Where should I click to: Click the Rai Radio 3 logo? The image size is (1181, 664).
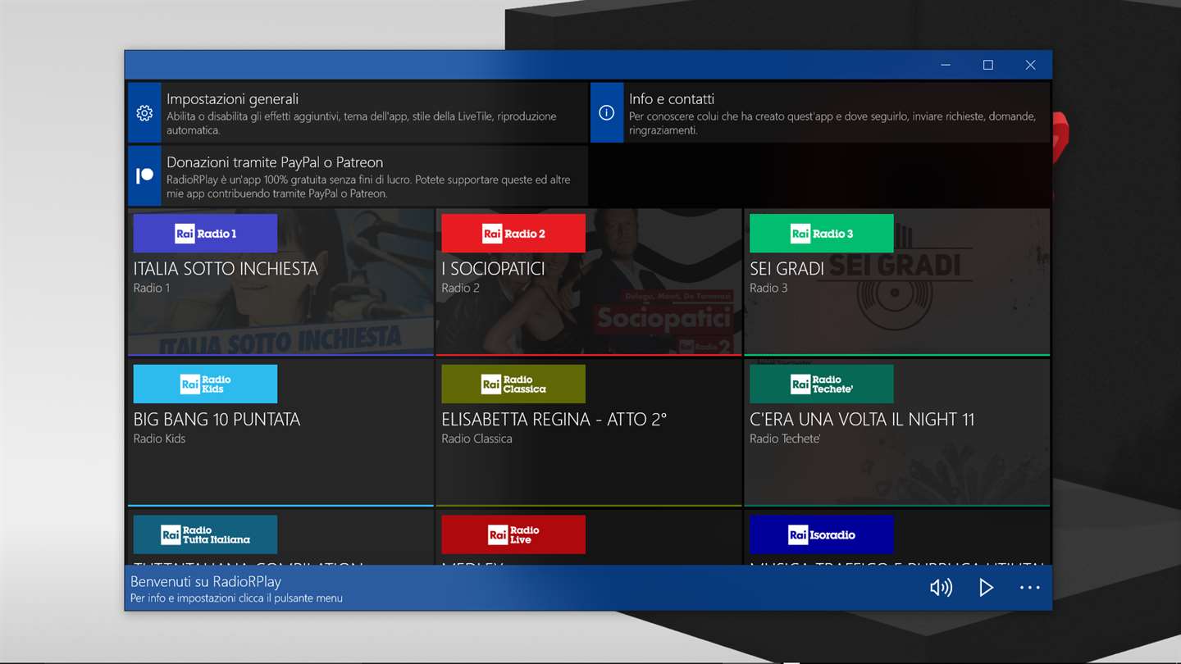point(821,234)
